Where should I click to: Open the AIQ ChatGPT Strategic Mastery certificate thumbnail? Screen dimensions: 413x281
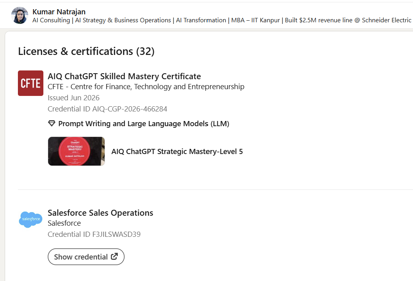tap(76, 151)
